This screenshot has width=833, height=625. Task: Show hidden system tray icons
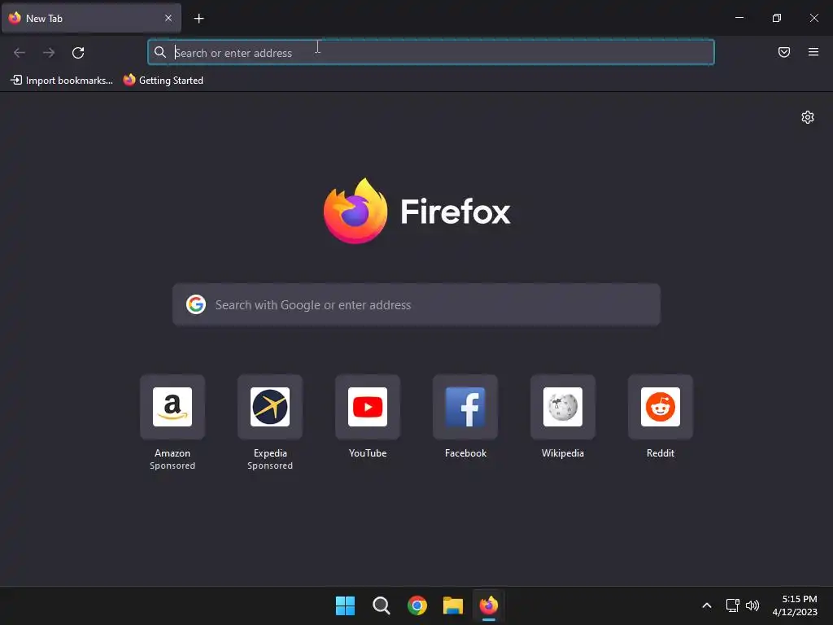(x=707, y=605)
